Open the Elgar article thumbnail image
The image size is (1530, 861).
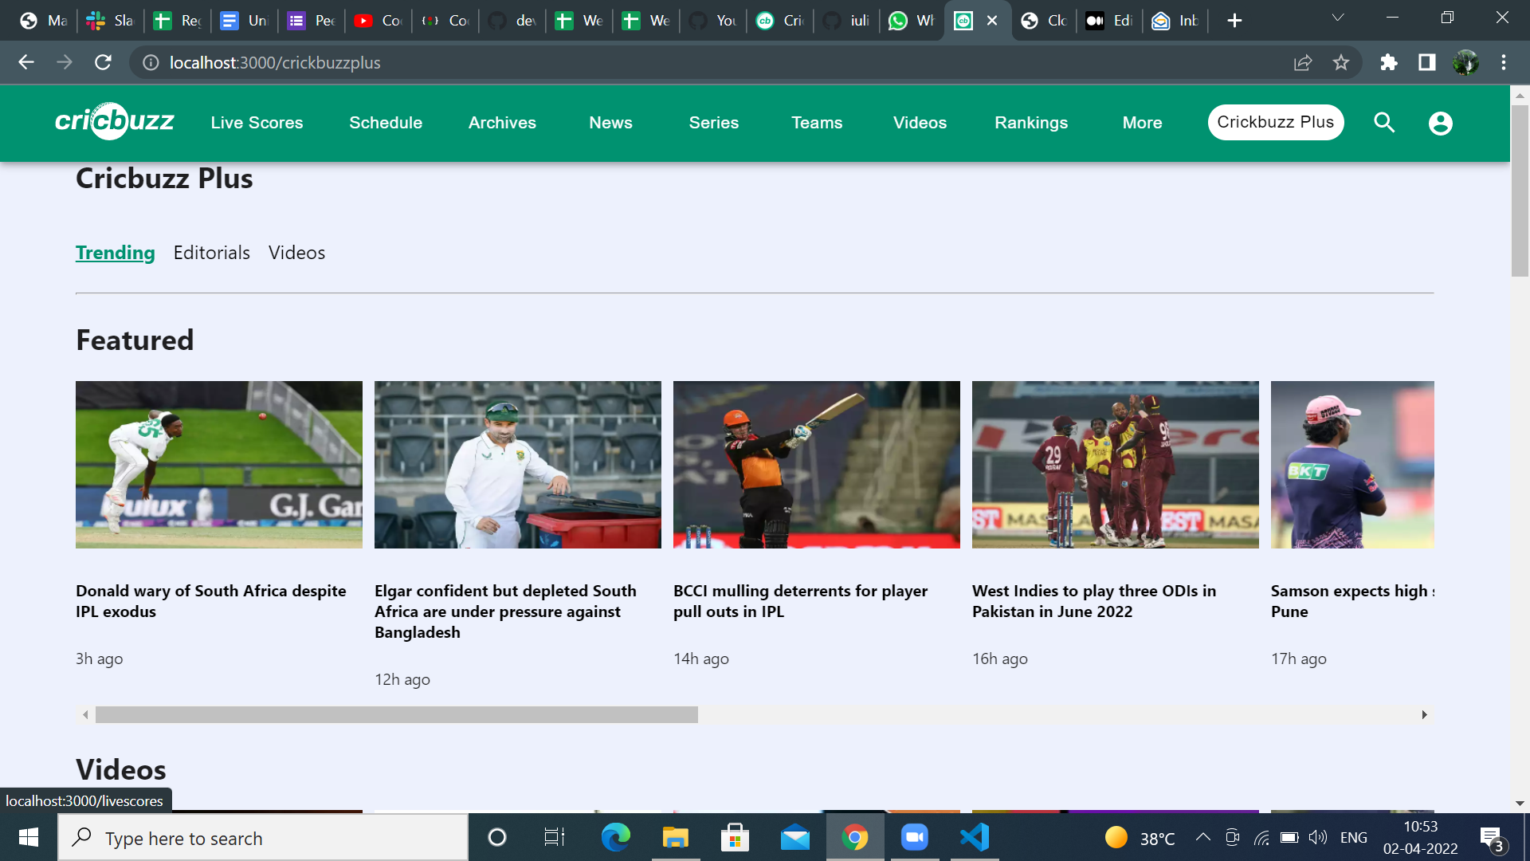[517, 464]
